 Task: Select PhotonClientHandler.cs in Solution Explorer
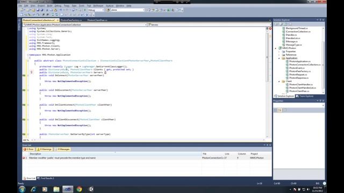pos(301,85)
